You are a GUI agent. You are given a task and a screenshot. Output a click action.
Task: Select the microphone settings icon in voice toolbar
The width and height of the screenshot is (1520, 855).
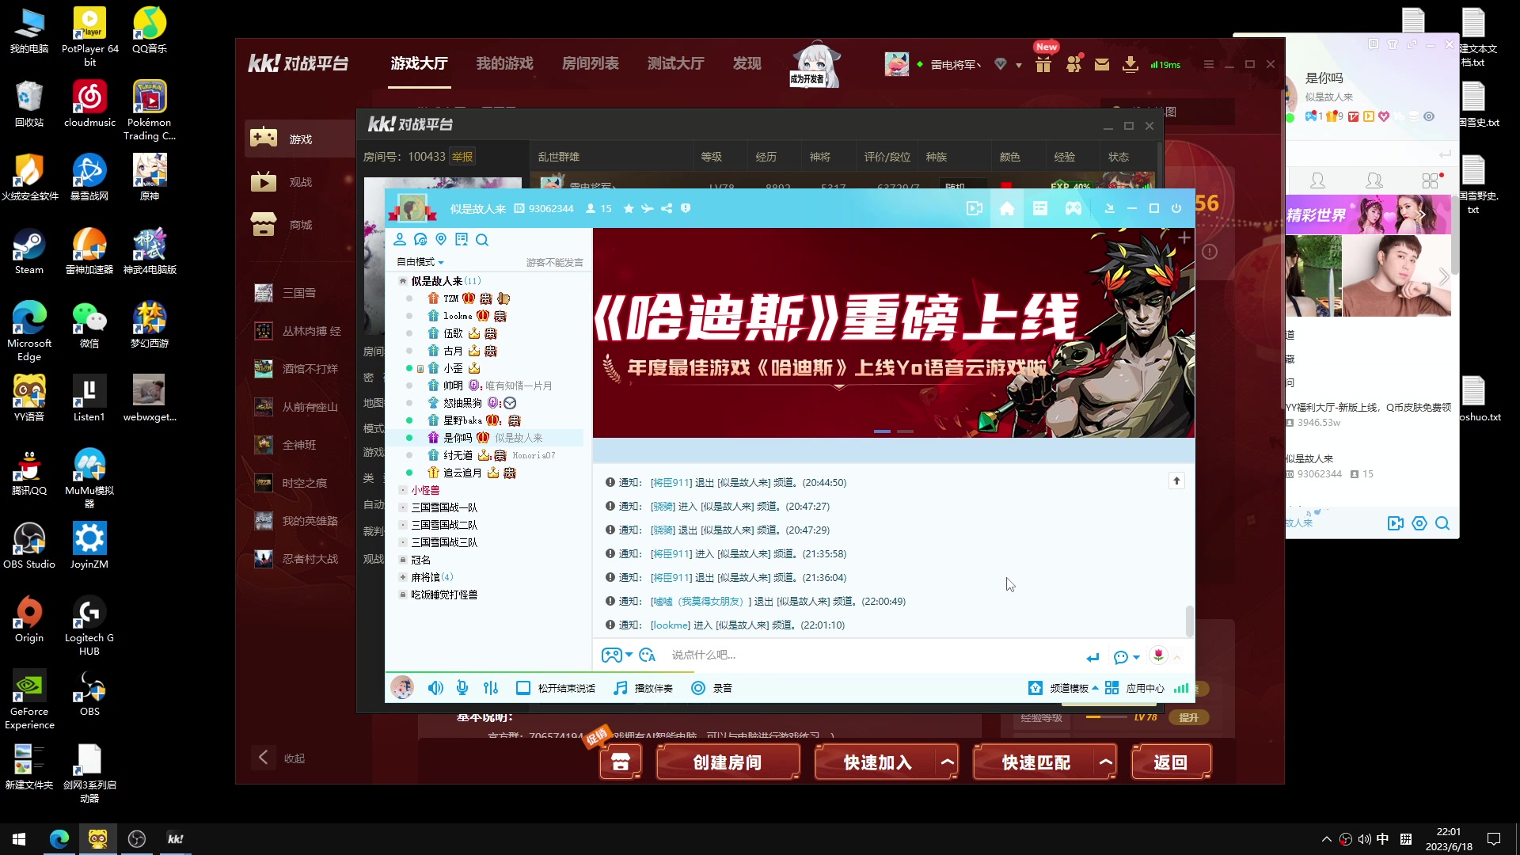462,688
